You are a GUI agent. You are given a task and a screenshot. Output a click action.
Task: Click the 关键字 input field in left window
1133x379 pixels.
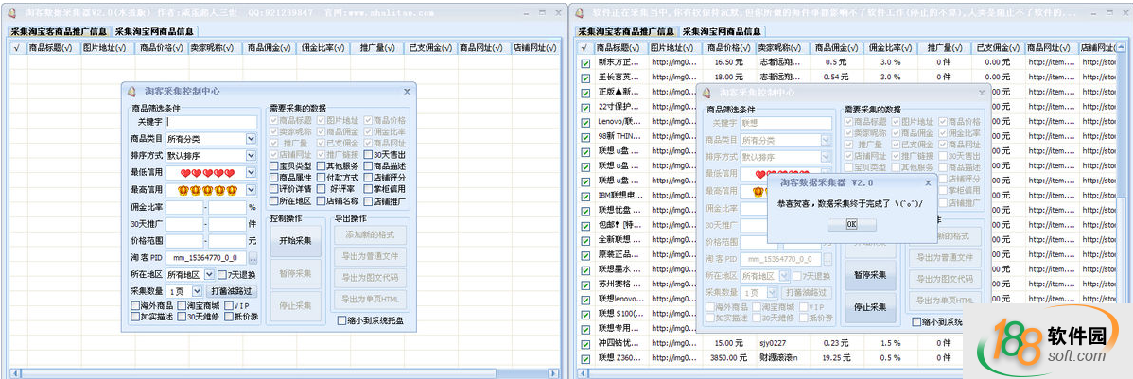(211, 122)
